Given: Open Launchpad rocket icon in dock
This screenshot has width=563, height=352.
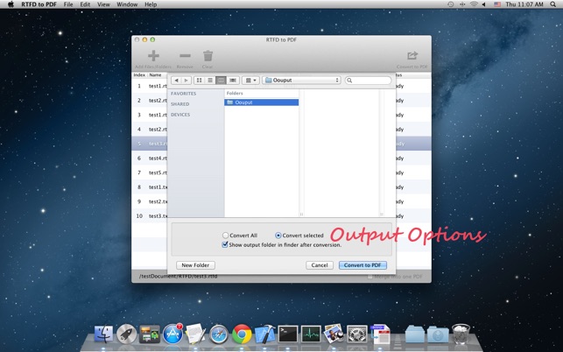Looking at the screenshot, I should [x=126, y=334].
